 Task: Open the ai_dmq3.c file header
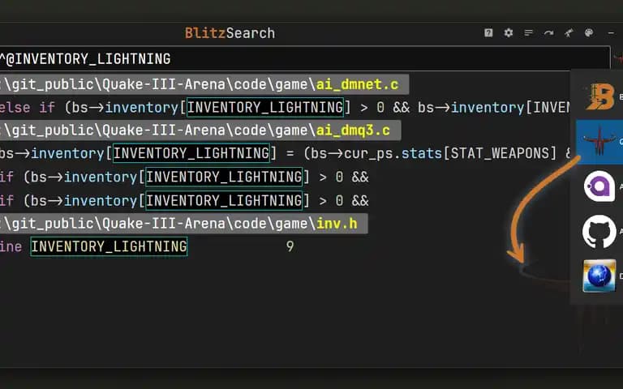tap(200, 130)
